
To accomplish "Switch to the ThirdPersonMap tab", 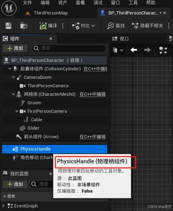I will [47, 13].
